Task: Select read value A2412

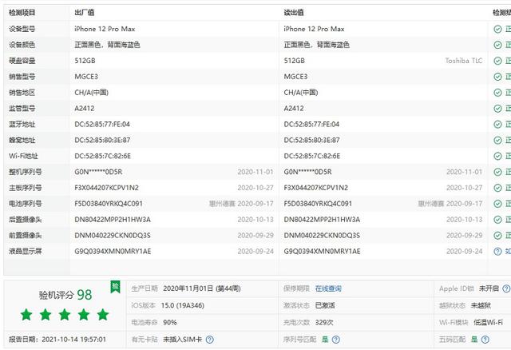Action: coord(294,109)
